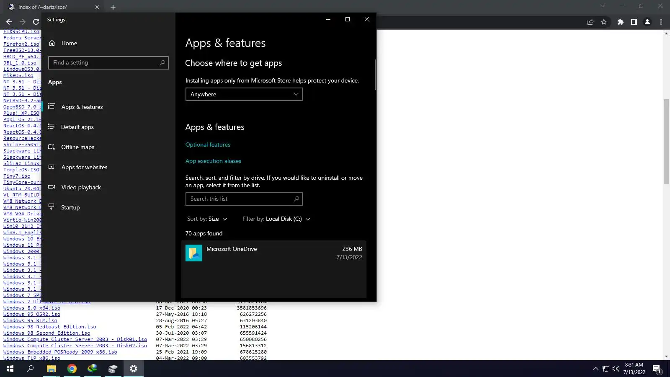Share this page from Chrome toolbar
670x377 pixels.
pyautogui.click(x=590, y=22)
